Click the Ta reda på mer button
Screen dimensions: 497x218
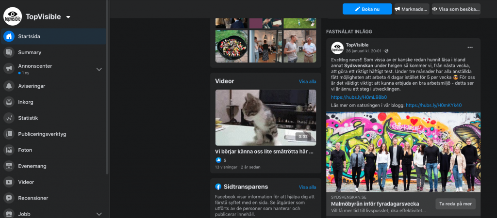tap(455, 204)
